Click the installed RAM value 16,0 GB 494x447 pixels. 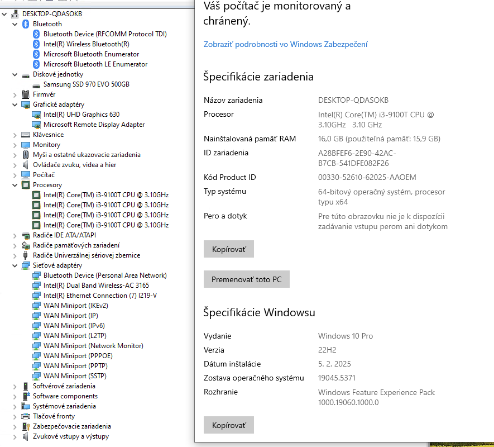(x=380, y=139)
